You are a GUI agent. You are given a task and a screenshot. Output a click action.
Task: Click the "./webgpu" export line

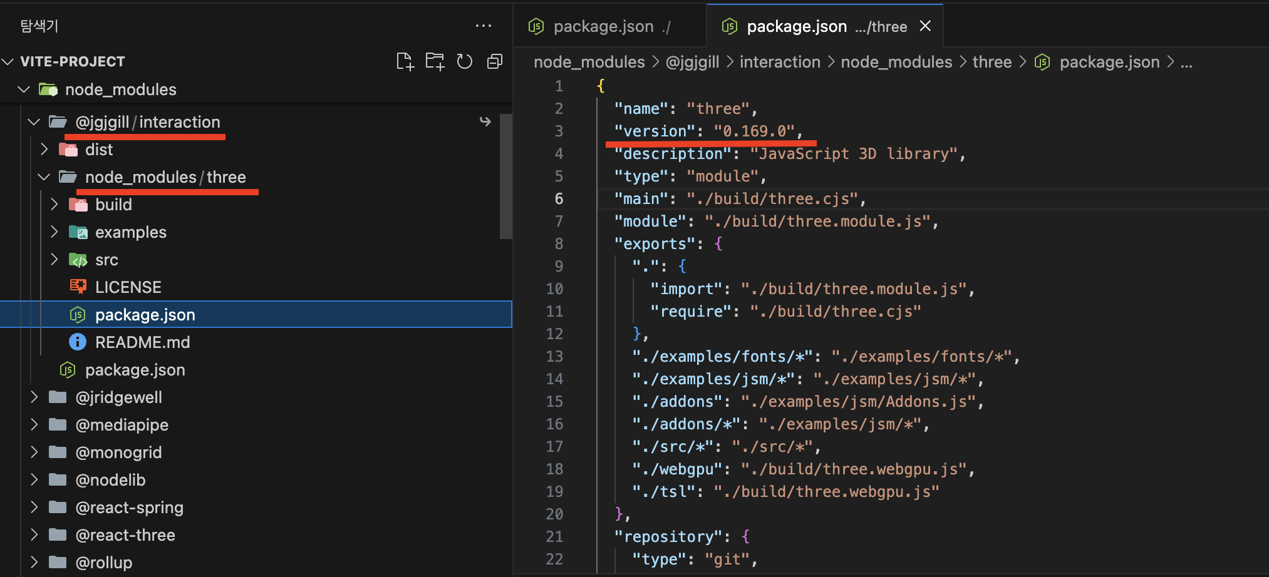[x=804, y=469]
